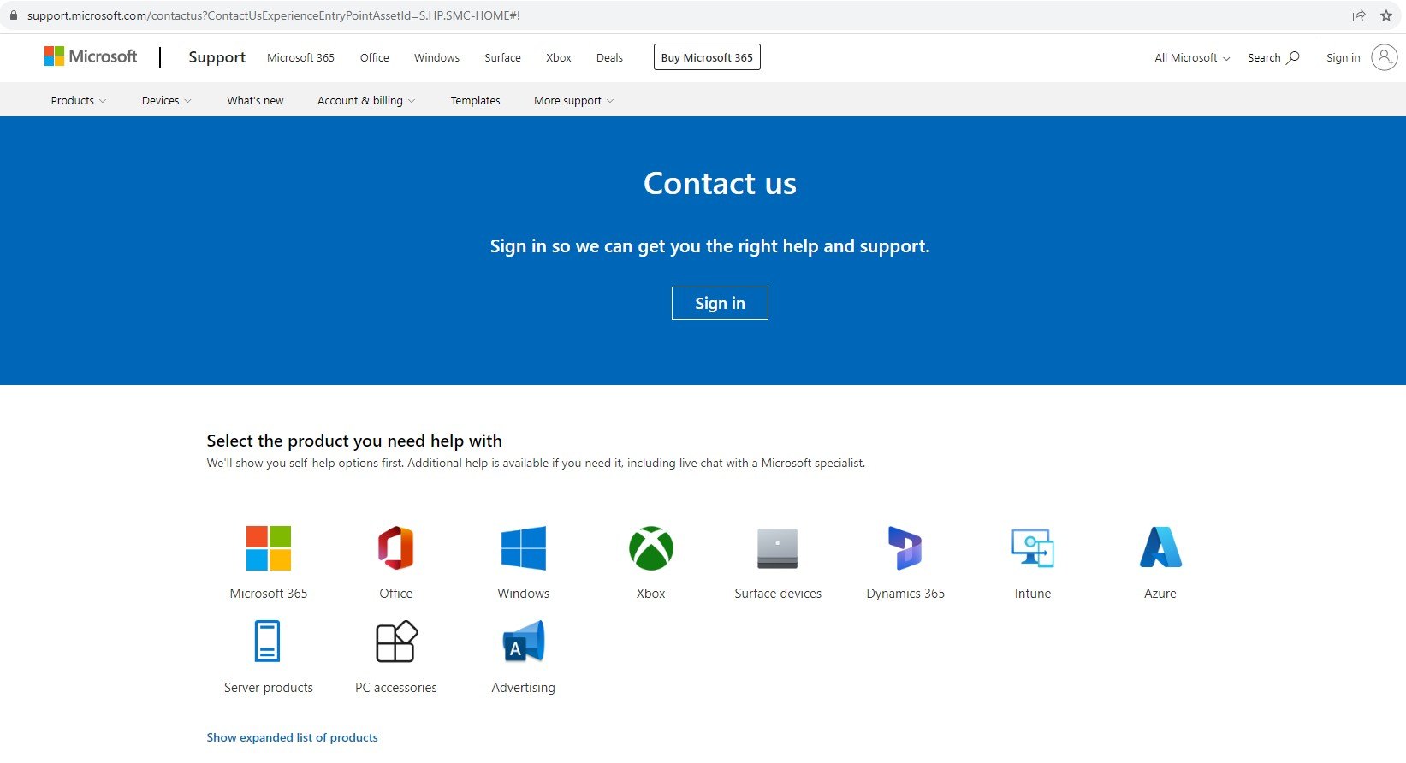
Task: Choose the Azure product icon
Action: pos(1160,548)
